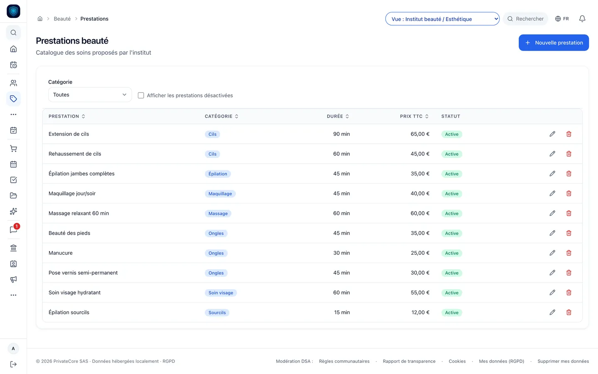The width and height of the screenshot is (598, 374).
Task: Open the clients icon in sidebar
Action: pyautogui.click(x=13, y=83)
